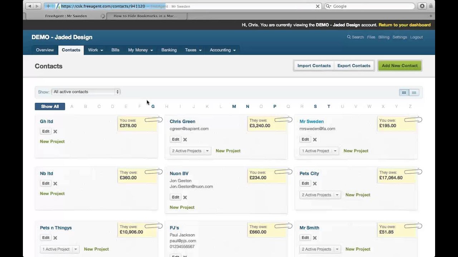The image size is (458, 257).
Task: Click the paperclip on the Pets City card
Action: tap(413, 172)
